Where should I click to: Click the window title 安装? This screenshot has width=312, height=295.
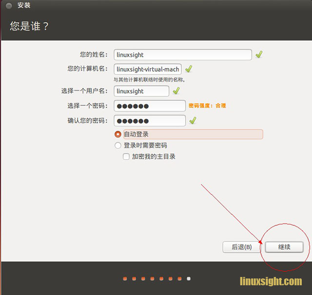(24, 5)
